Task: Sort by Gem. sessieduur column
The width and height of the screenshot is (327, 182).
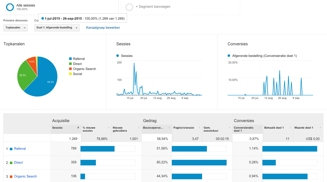Action: tap(217, 129)
